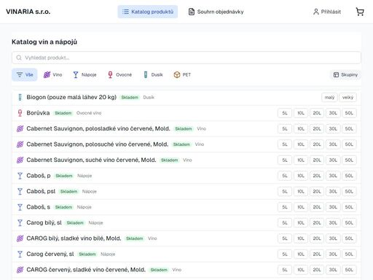Toggle the Skupiny grouping view
The image size is (373, 280).
point(345,74)
